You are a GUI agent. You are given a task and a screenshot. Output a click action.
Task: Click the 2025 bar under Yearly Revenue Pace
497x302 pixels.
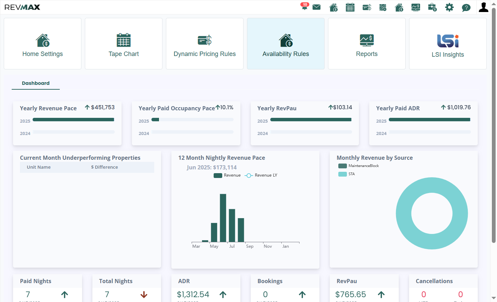pos(73,120)
